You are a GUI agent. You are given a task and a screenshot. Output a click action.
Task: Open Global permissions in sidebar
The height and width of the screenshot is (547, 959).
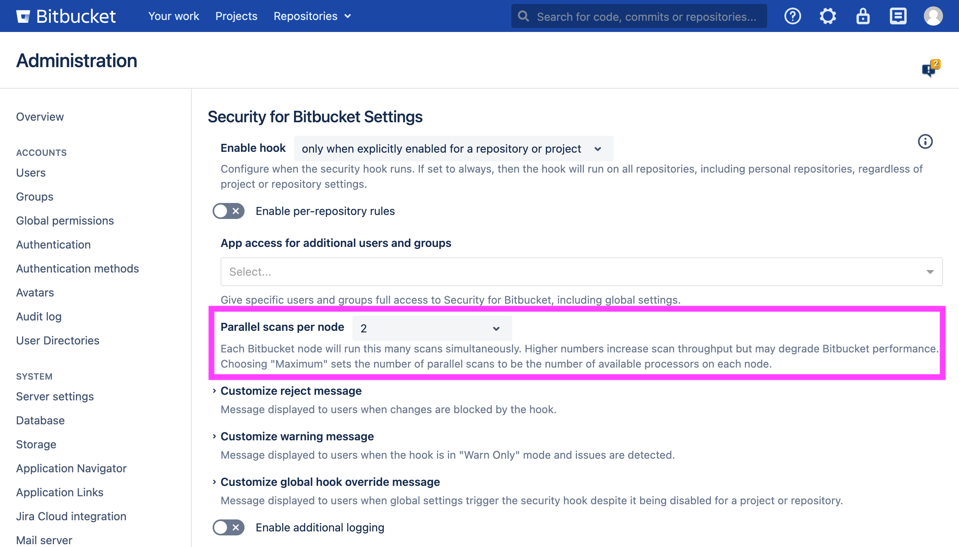tap(65, 221)
